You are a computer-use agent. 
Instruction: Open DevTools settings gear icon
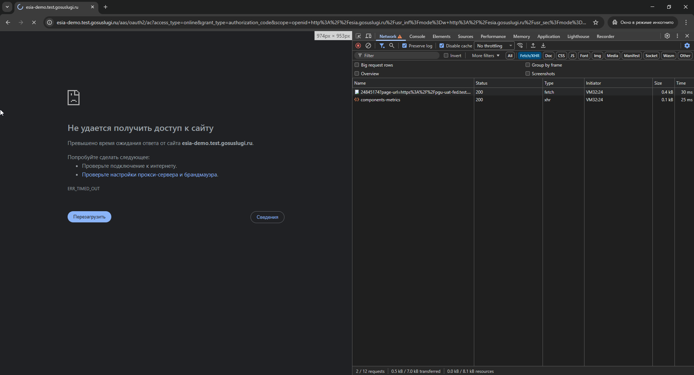667,36
